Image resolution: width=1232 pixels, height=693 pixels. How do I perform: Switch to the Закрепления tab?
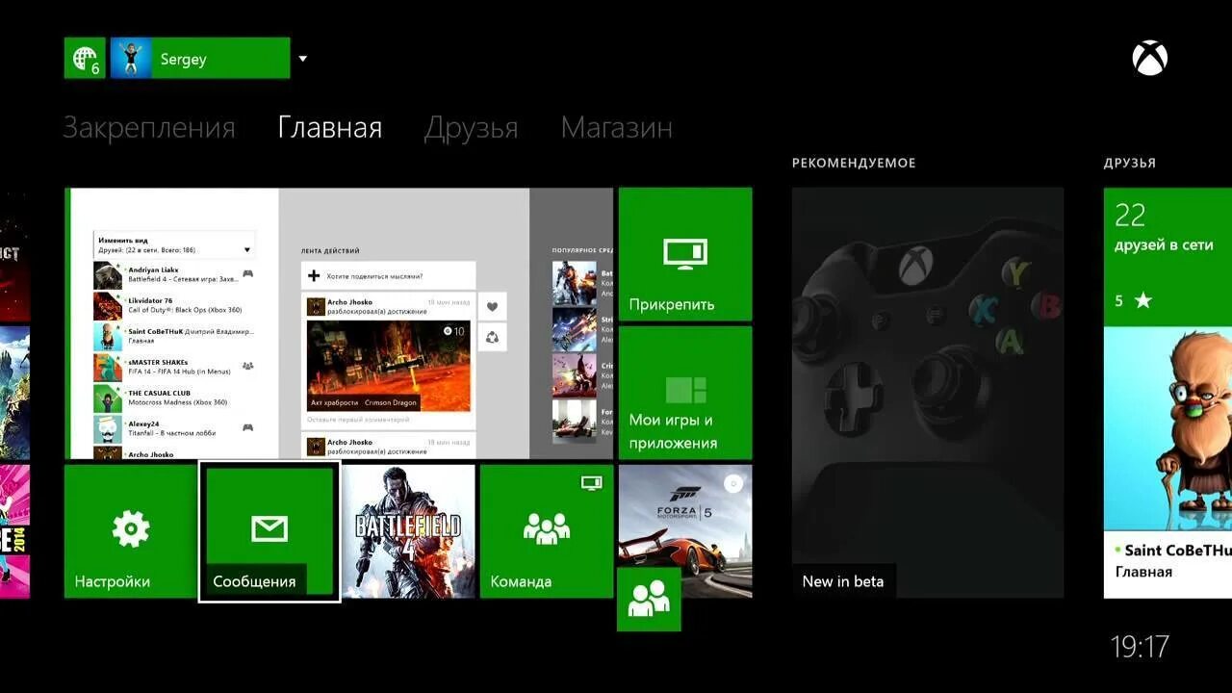149,127
